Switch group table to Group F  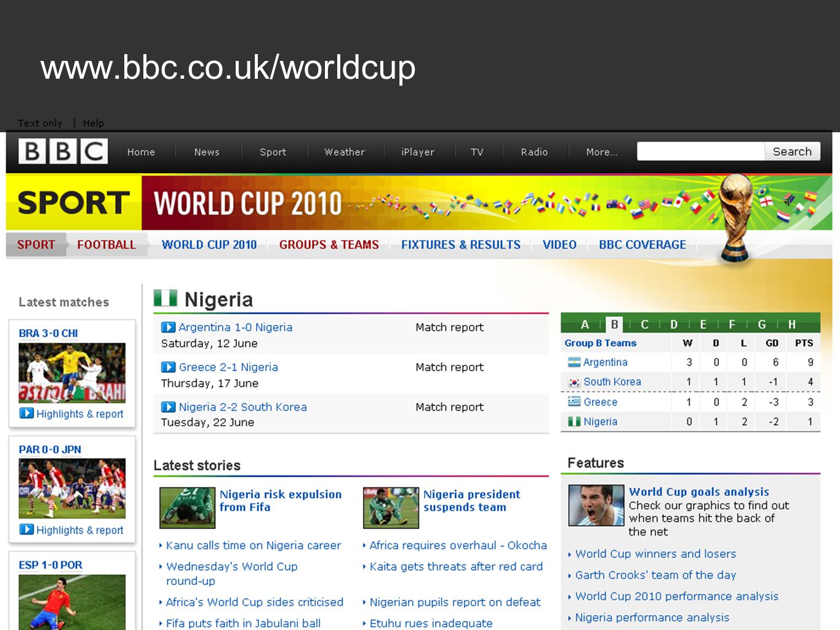pos(732,324)
